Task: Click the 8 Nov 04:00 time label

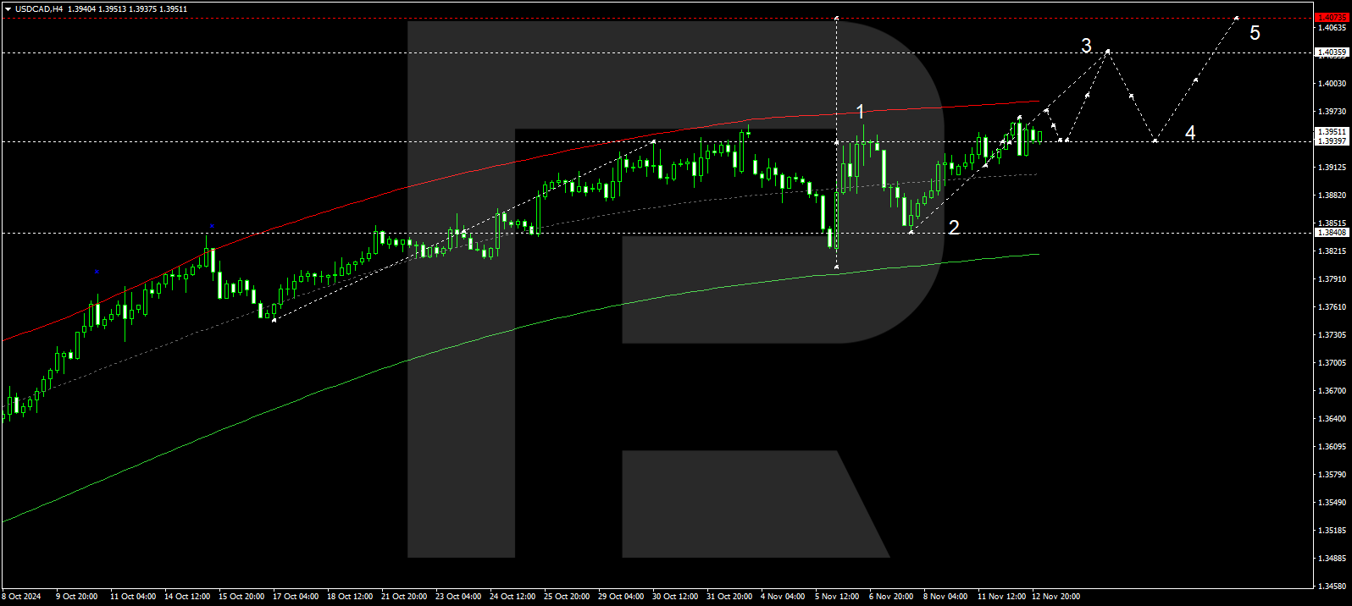Action: tap(945, 597)
